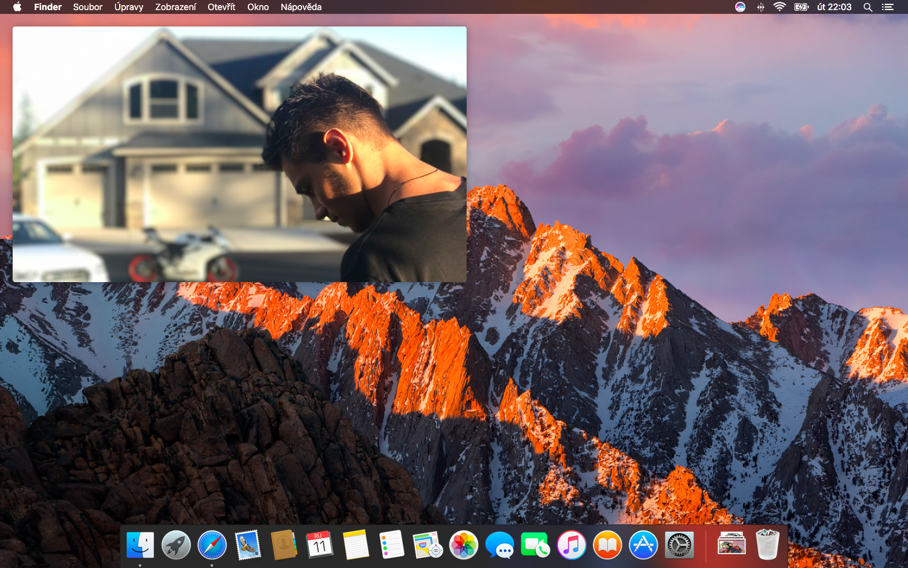Open the Okno menu

[x=258, y=7]
